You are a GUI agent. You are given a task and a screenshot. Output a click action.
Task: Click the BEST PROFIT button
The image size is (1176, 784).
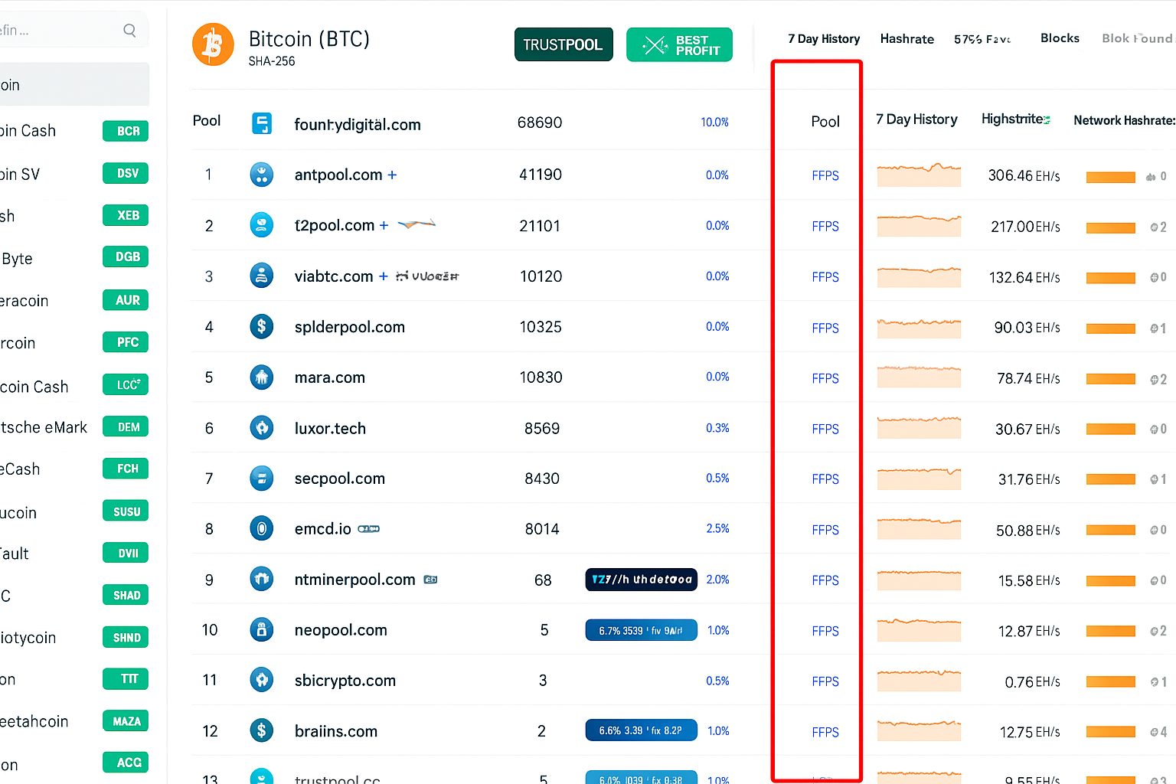pyautogui.click(x=679, y=44)
